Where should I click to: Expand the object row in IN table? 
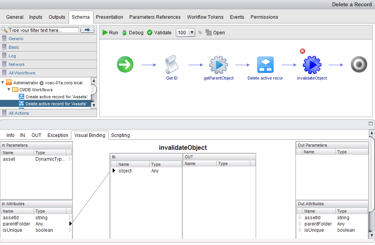point(114,170)
